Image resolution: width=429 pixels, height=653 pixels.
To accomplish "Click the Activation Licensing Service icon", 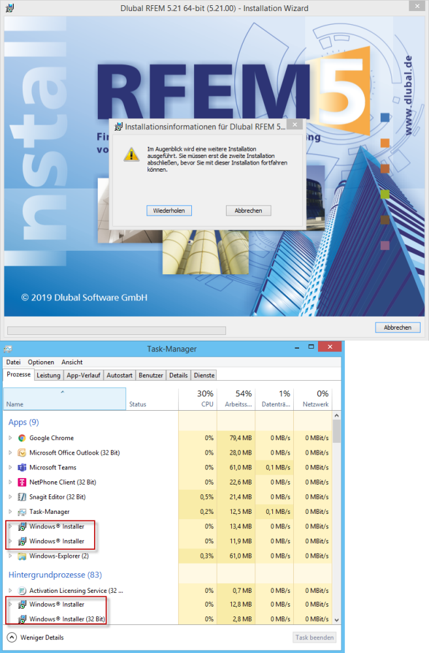I will tap(22, 590).
